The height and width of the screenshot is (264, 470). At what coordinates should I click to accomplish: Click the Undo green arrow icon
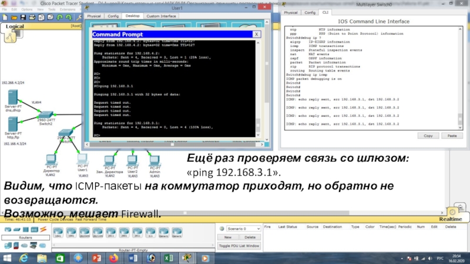pos(60,18)
